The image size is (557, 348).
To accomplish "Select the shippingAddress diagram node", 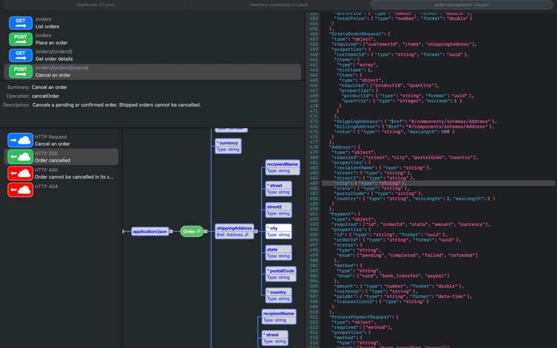I will (234, 231).
